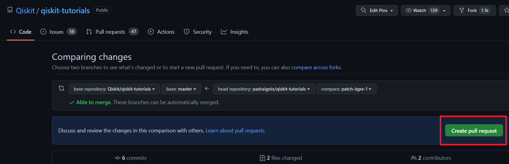Click the Watch button

tap(426, 11)
